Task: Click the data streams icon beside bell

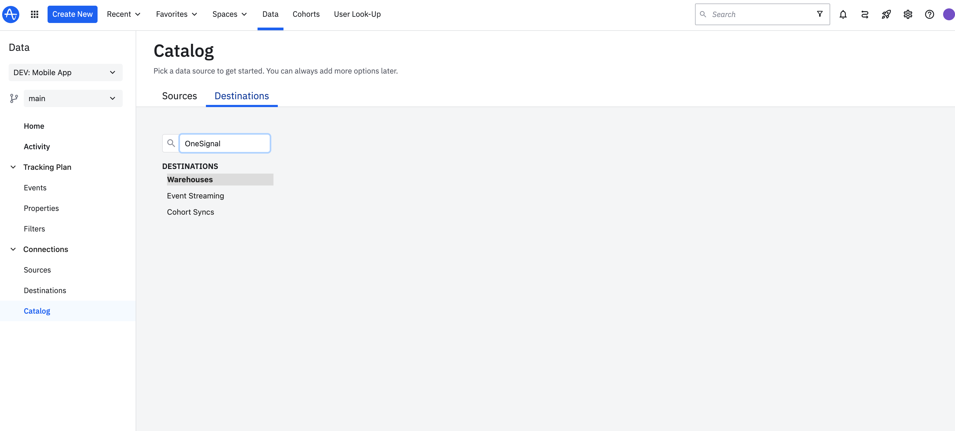Action: [x=864, y=14]
